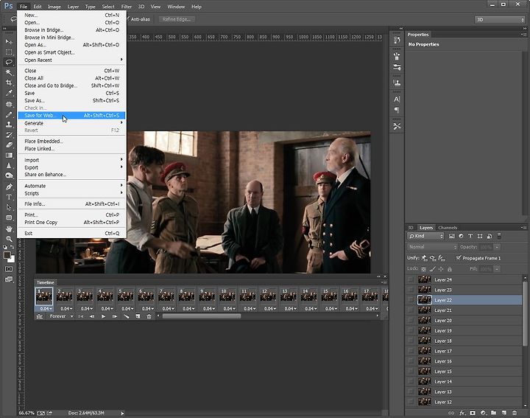Toggle visibility of Layer 23
The height and width of the screenshot is (418, 530).
click(410, 290)
